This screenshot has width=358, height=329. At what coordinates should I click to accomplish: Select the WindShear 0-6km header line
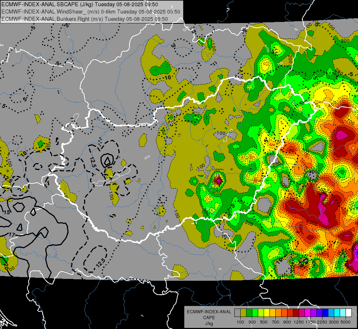point(91,12)
